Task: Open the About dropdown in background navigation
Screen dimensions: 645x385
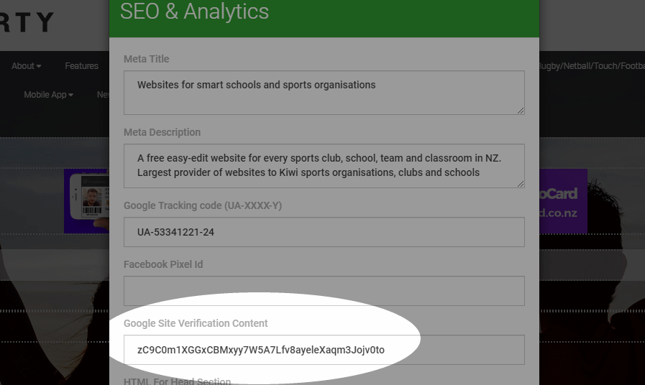Action: (27, 66)
